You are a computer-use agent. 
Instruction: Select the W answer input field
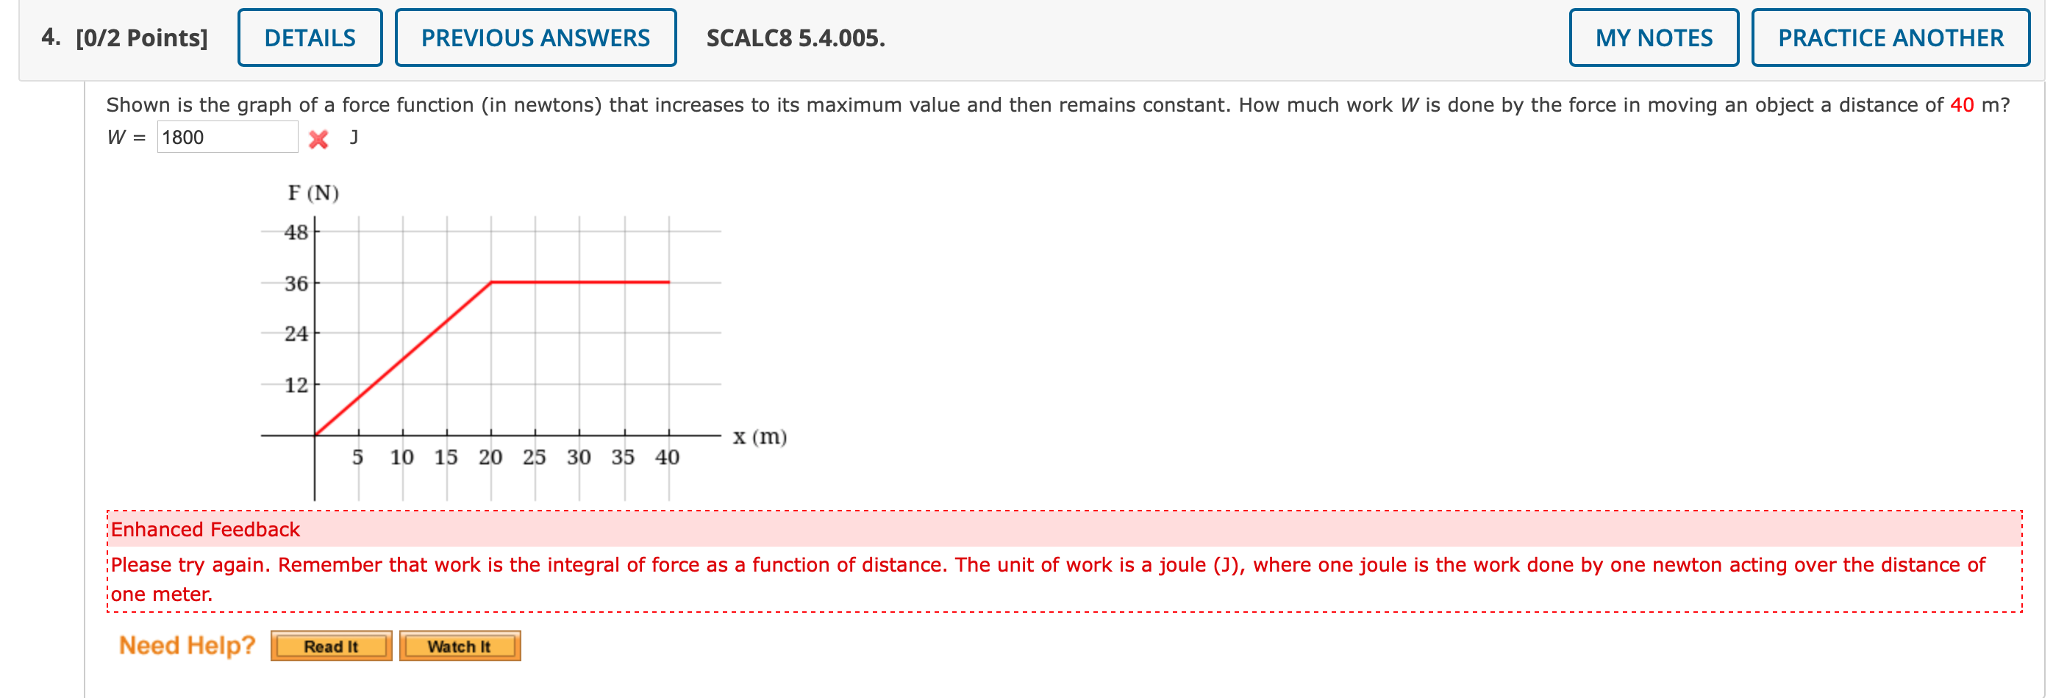click(x=228, y=136)
